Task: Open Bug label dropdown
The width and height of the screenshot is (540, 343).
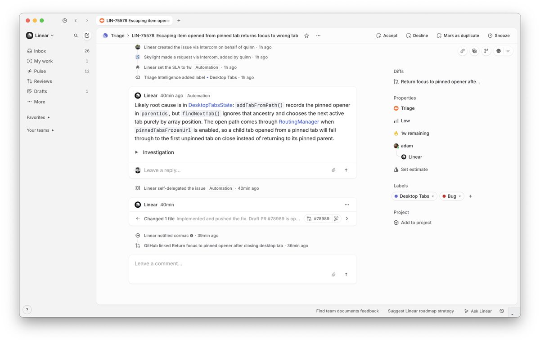Action: (x=451, y=196)
